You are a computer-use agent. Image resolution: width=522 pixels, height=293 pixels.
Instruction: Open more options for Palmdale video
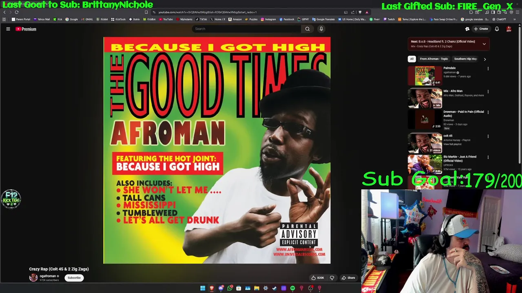tap(488, 69)
